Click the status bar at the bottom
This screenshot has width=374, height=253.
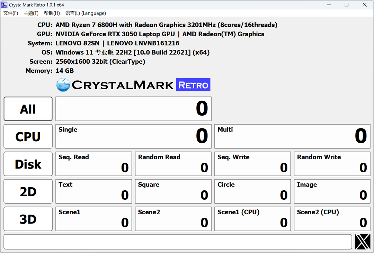click(177, 242)
